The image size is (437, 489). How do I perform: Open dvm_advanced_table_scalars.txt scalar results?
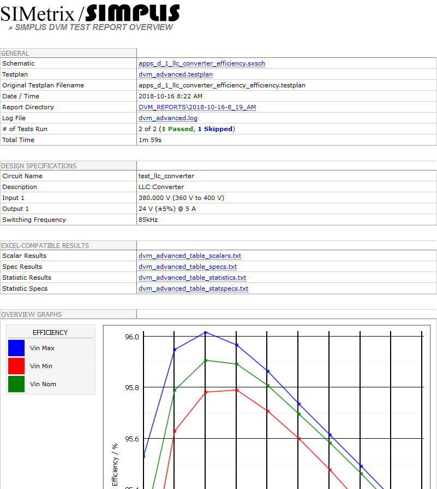click(189, 256)
